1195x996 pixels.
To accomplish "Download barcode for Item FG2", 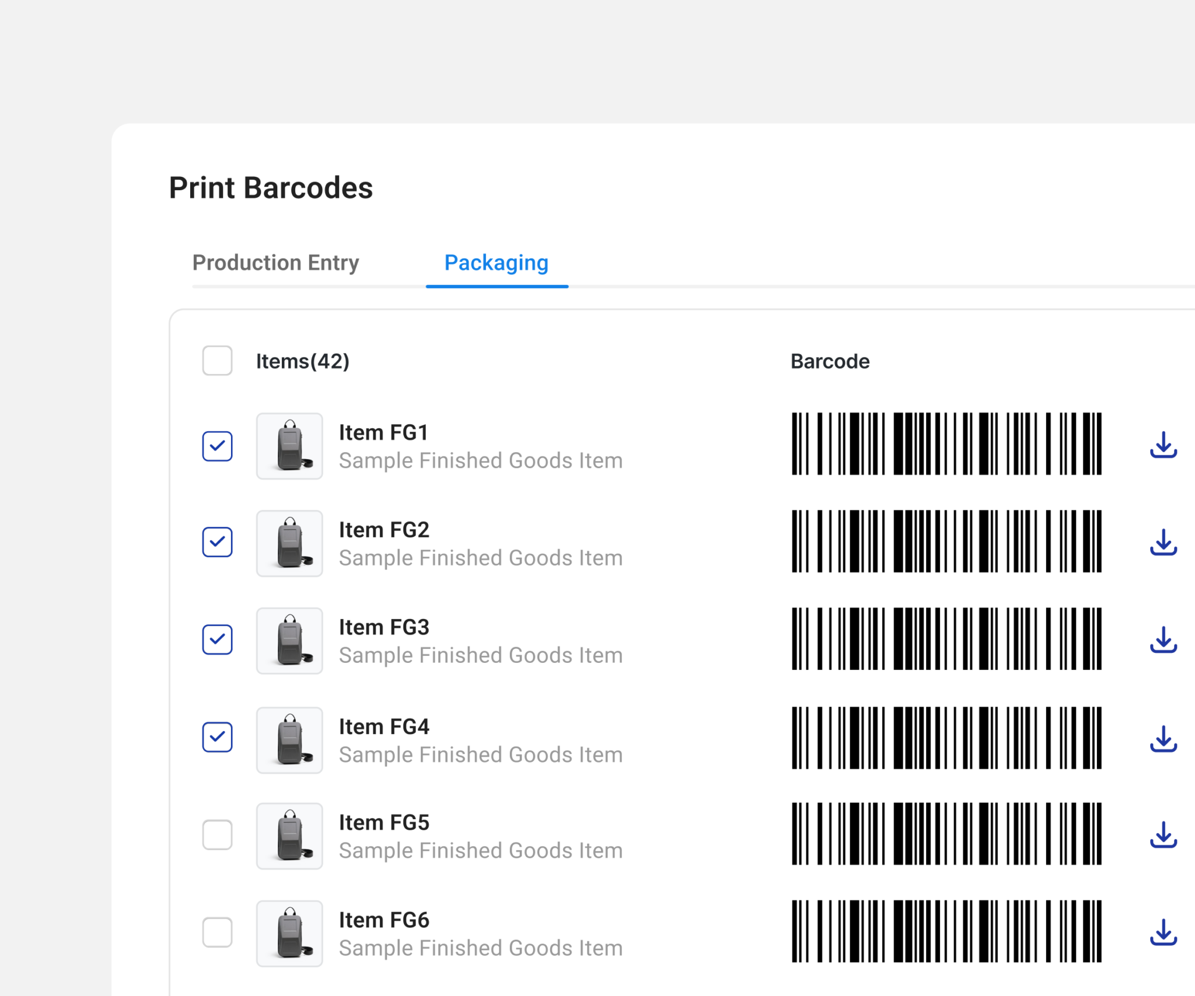I will coord(1163,543).
